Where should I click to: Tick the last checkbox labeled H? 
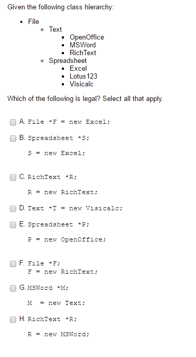pyautogui.click(x=13, y=320)
